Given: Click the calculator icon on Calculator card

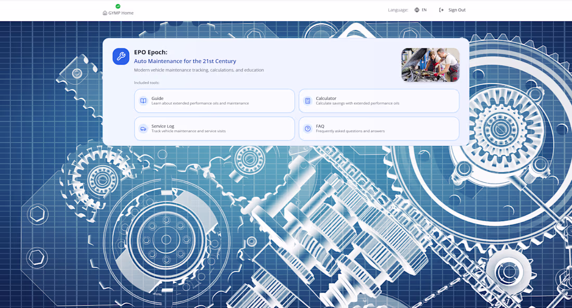Looking at the screenshot, I should [307, 101].
